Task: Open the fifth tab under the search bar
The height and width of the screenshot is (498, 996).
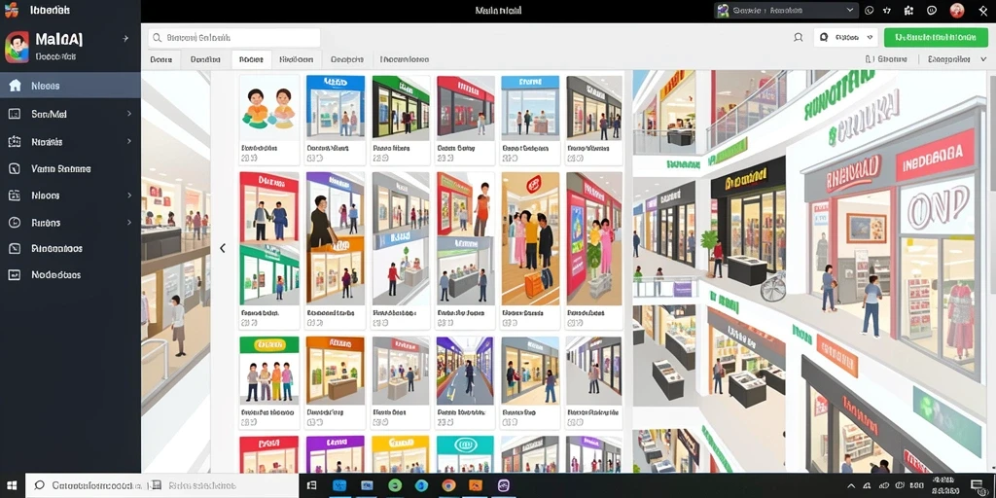Action: tap(347, 59)
